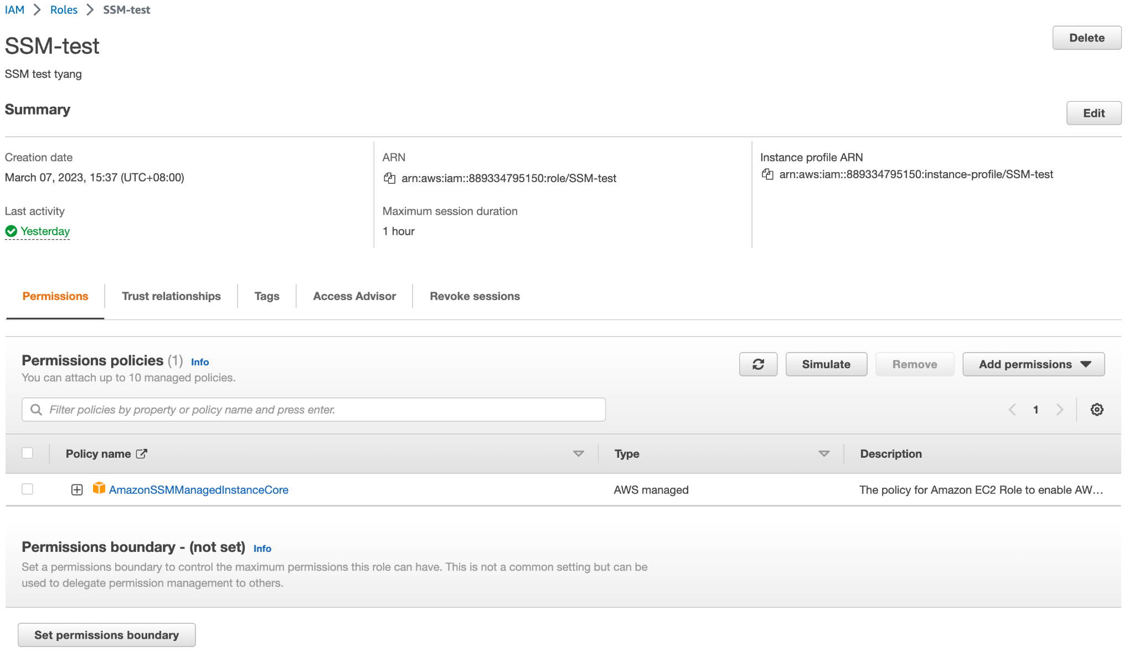Click the Delete button
Viewport: 1134px width, 657px height.
pos(1086,38)
